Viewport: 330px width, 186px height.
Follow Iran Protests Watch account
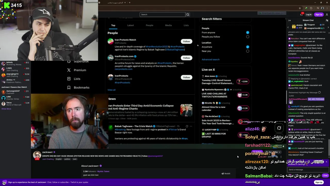pyautogui.click(x=186, y=41)
